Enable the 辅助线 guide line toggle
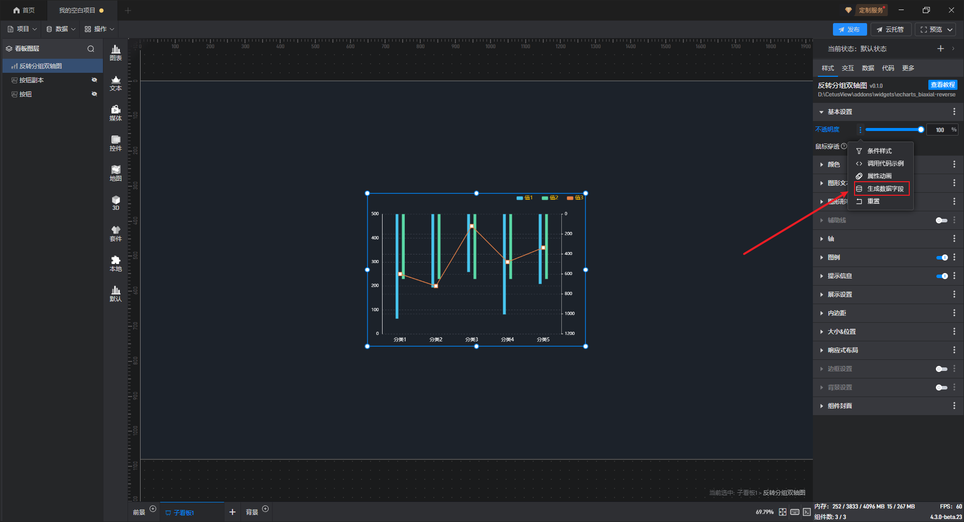This screenshot has height=522, width=964. (x=941, y=220)
